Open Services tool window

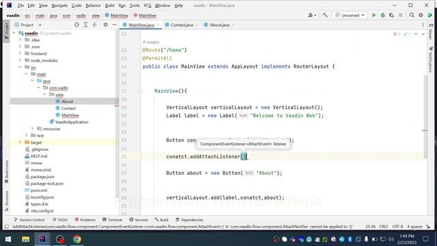coord(139,220)
